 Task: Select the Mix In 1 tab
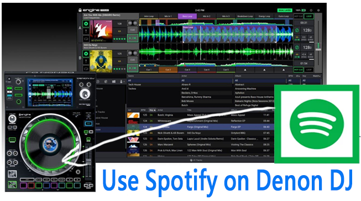[x=168, y=17]
